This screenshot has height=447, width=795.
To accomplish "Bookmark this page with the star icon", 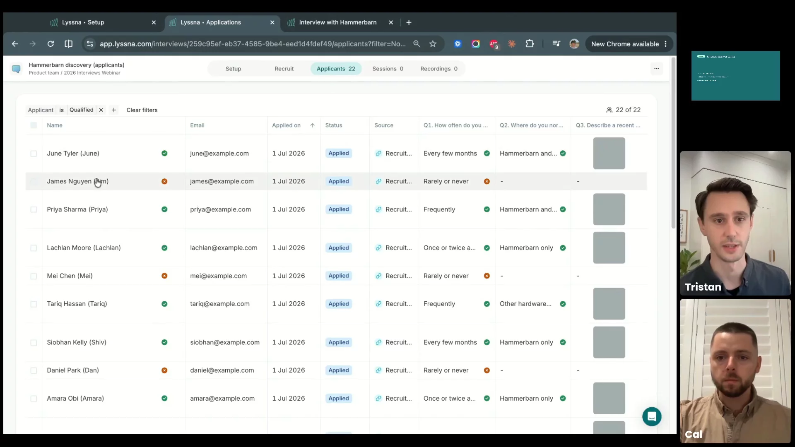I will (433, 44).
